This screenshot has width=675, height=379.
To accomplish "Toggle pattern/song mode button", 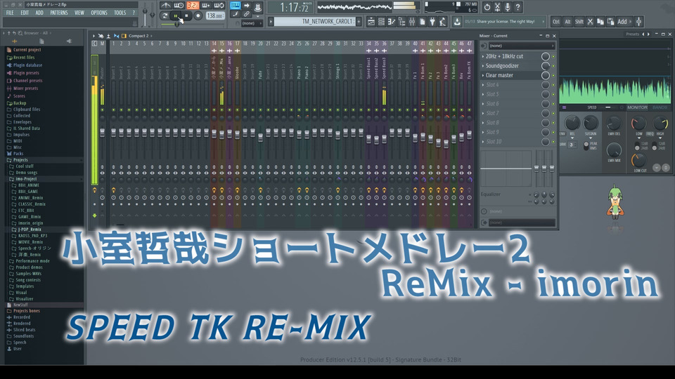I will click(x=165, y=16).
